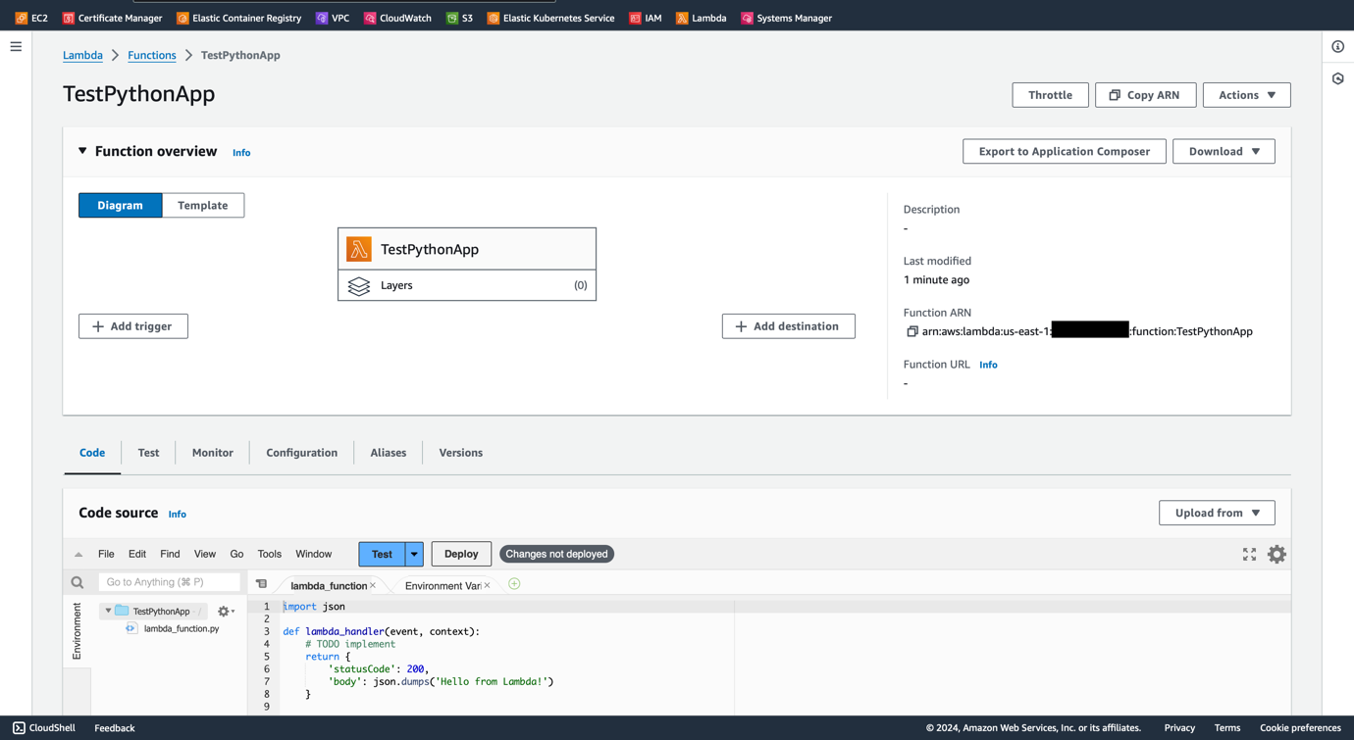Select the Template view toggle
Viewport: 1354px width, 740px height.
click(203, 205)
